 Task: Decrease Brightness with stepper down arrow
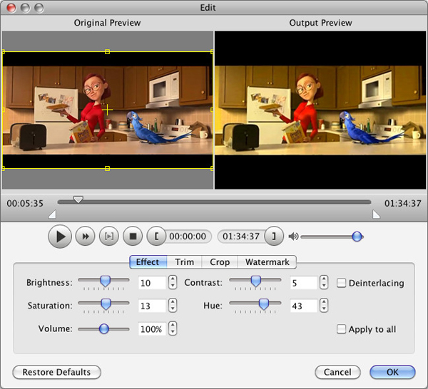point(173,286)
